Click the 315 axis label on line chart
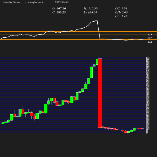Image resolution: width=157 pixels, height=157 pixels. click(x=150, y=35)
